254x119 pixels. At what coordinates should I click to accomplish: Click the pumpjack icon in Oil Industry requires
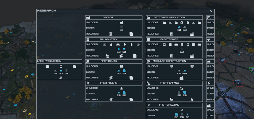pos(107,56)
